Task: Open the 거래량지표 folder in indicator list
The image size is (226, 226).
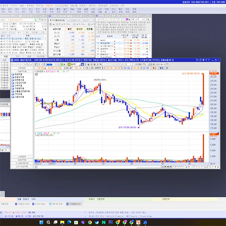Action: (x=18, y=89)
